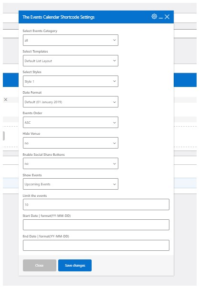The width and height of the screenshot is (199, 290).
Task: Click chevron arrow of Show Events select
Action: click(115, 184)
